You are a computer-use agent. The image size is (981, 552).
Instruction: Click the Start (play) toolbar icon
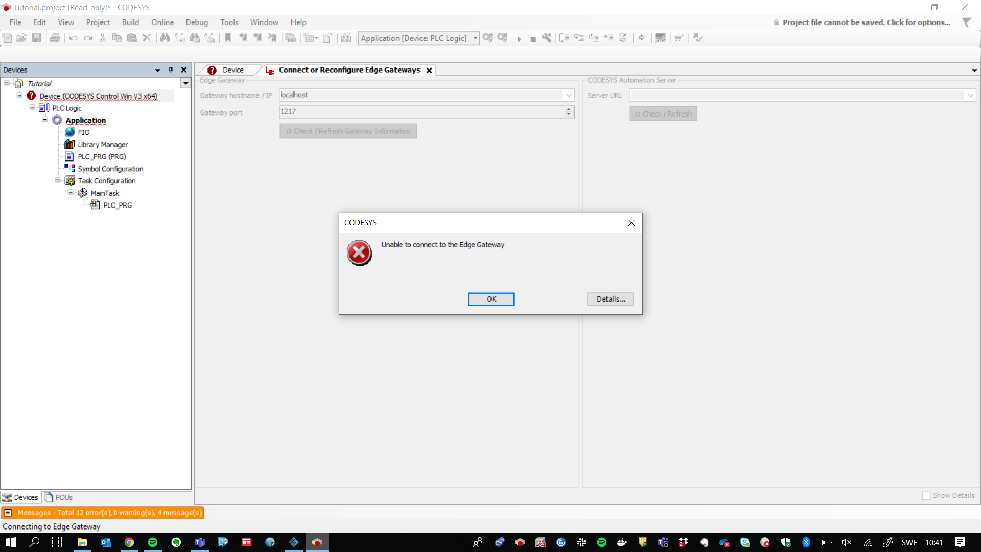(x=519, y=39)
